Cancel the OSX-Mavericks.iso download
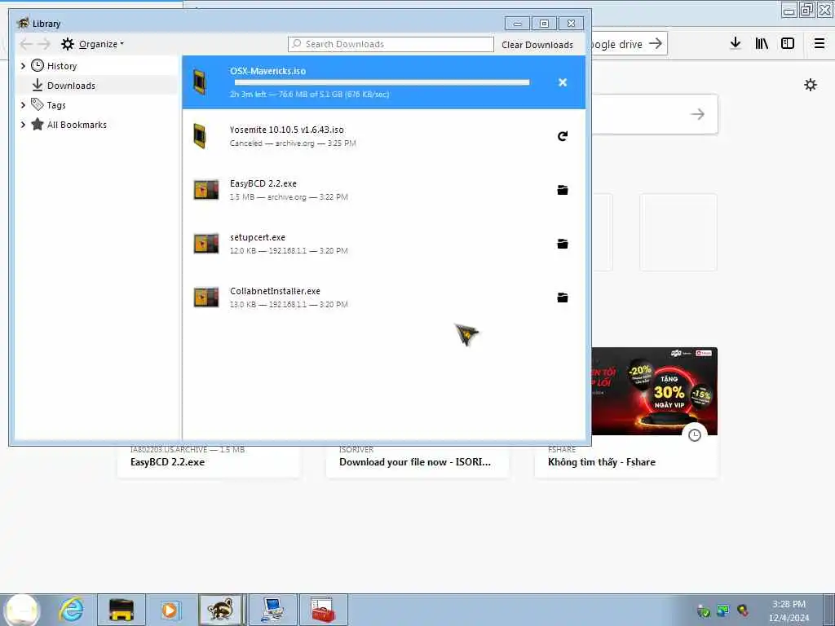This screenshot has height=626, width=835. (x=563, y=82)
